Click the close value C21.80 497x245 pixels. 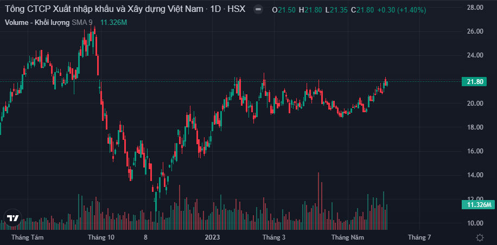[362, 10]
